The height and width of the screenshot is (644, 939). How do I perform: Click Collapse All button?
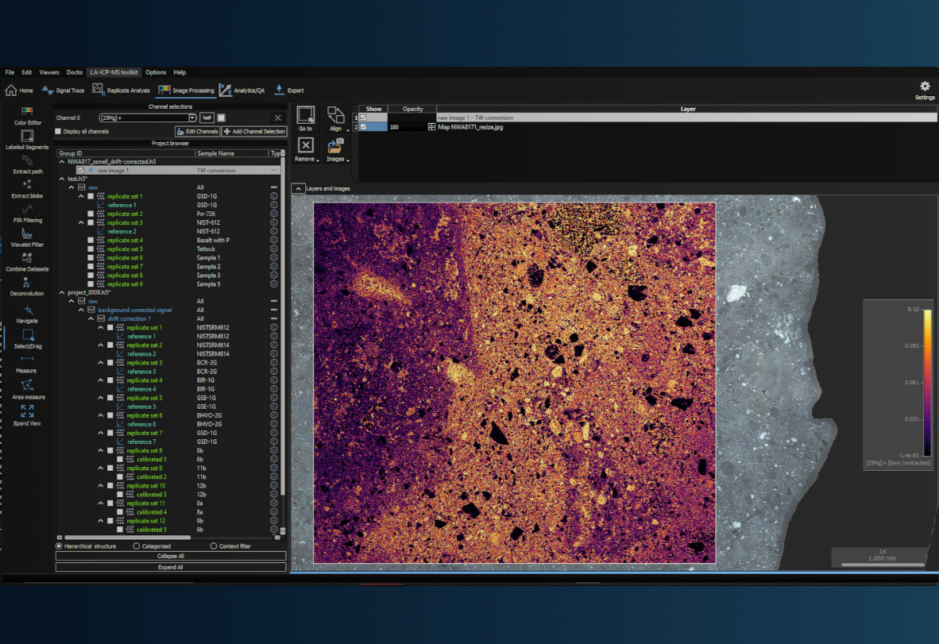tap(171, 556)
